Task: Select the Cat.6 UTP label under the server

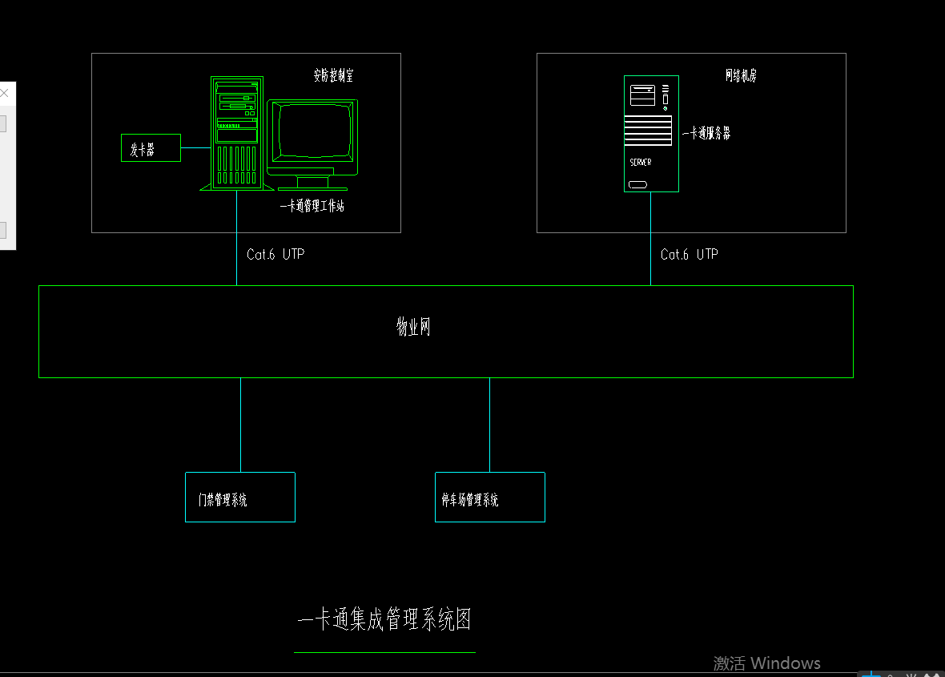Action: [x=690, y=255]
